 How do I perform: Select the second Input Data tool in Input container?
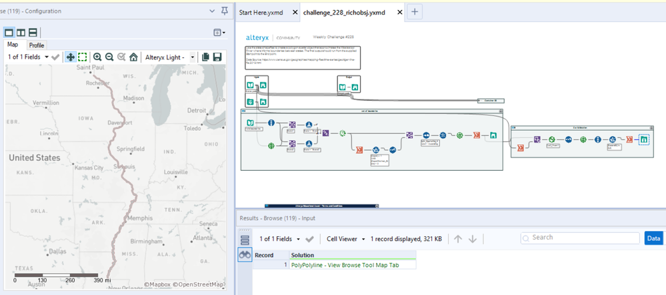(x=251, y=101)
